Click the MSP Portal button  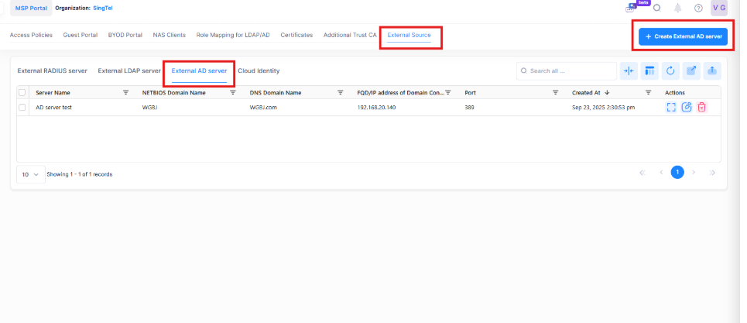(31, 8)
